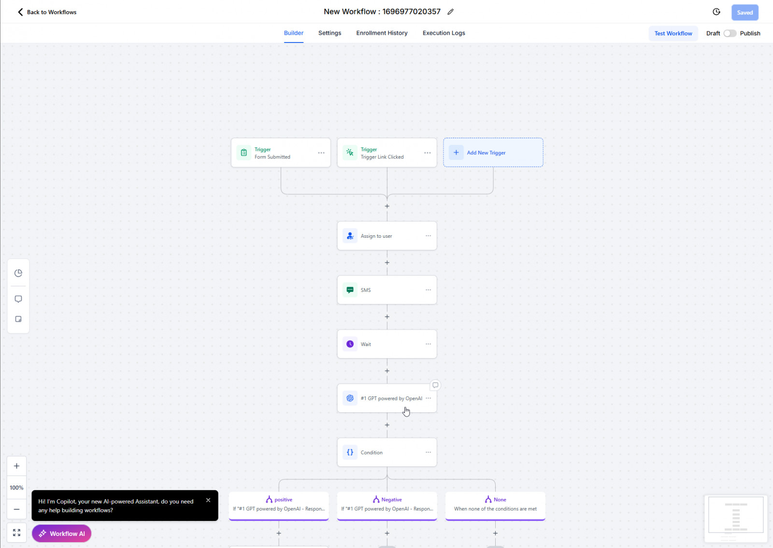The image size is (773, 548).
Task: Toggle the Draft/Publish switch
Action: pyautogui.click(x=730, y=33)
